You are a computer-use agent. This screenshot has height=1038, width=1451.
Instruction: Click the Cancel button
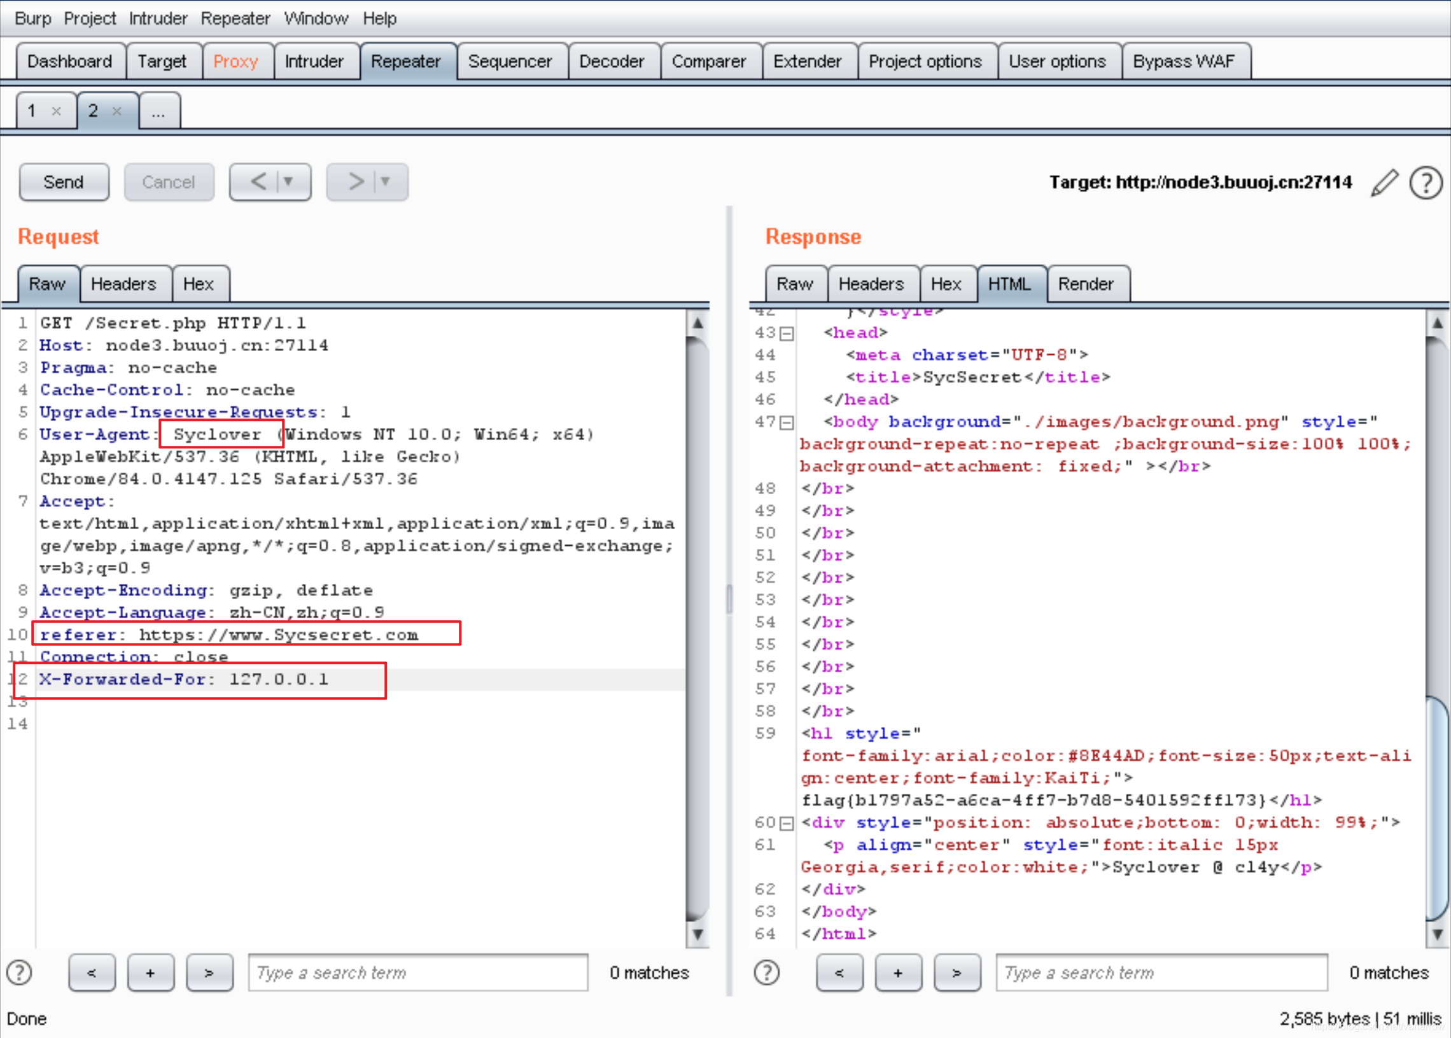pyautogui.click(x=169, y=182)
